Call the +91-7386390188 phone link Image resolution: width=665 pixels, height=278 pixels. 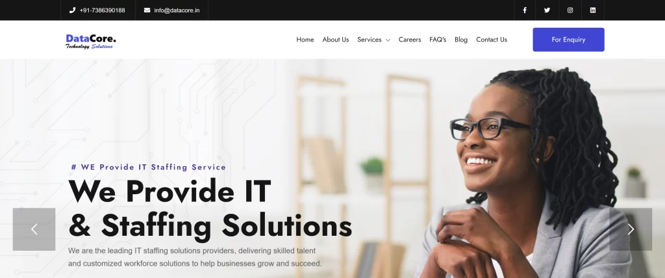[102, 10]
